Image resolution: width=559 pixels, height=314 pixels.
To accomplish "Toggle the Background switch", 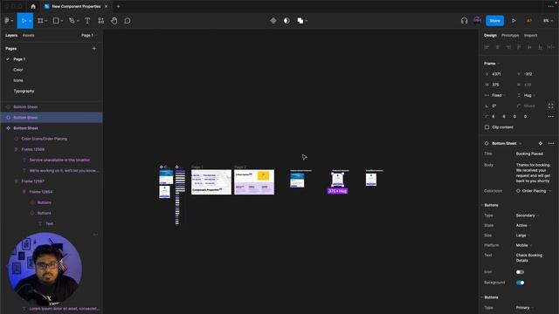I will click(521, 283).
